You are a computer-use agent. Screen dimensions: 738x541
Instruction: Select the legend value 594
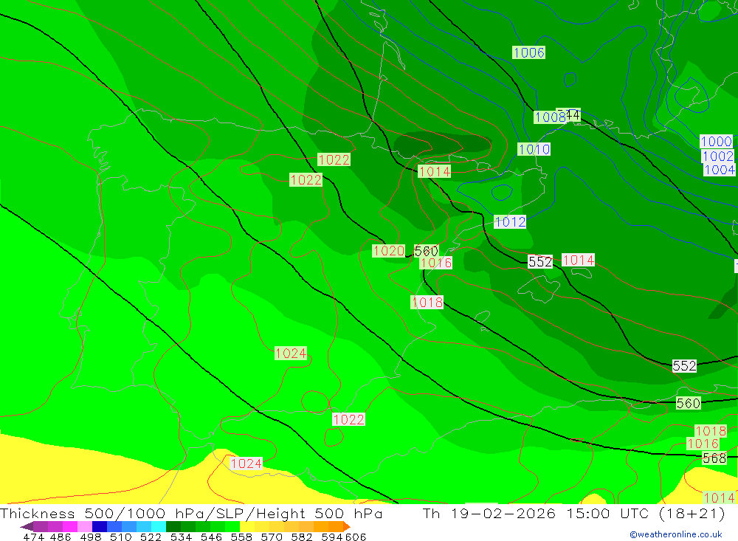332,537
